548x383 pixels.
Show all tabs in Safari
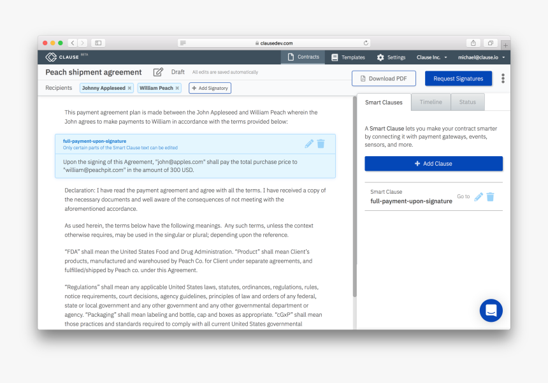click(x=491, y=43)
